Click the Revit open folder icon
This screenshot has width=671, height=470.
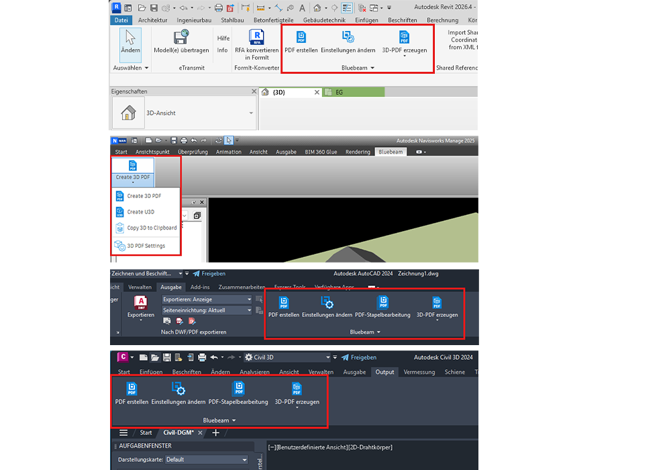[142, 7]
